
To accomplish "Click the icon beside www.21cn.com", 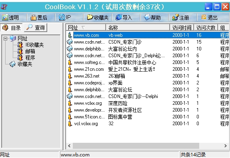I will [x=70, y=69].
